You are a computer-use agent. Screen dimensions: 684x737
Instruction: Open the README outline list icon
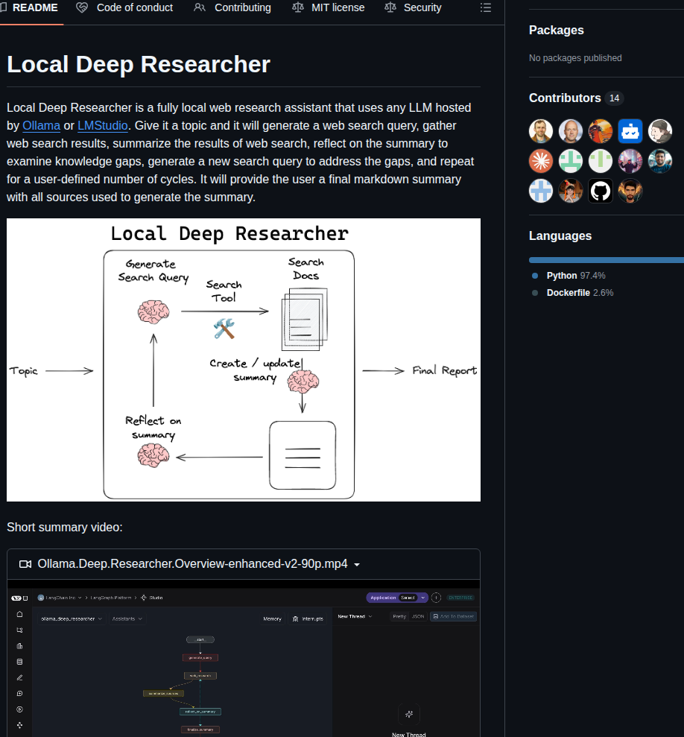[486, 8]
